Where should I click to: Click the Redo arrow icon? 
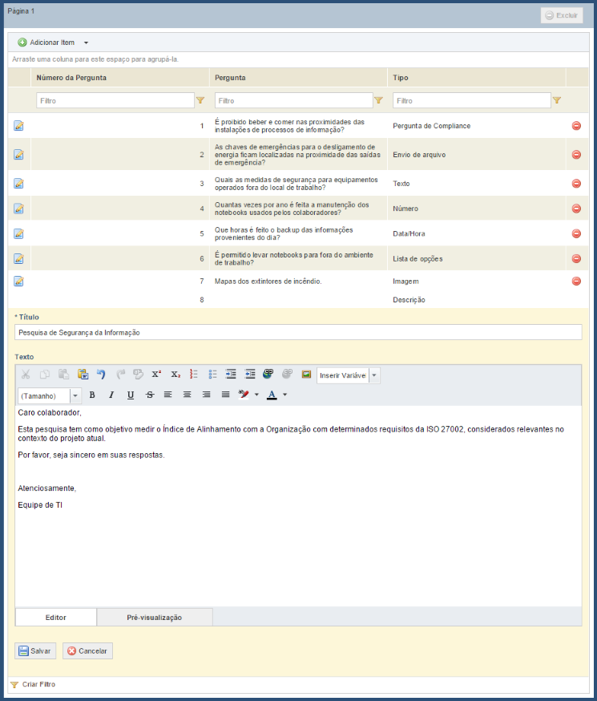[x=120, y=375]
